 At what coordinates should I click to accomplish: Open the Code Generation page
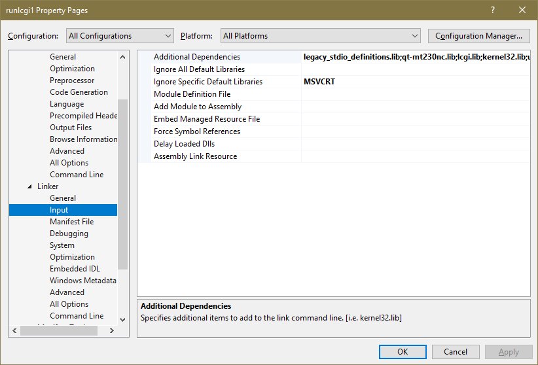point(79,92)
